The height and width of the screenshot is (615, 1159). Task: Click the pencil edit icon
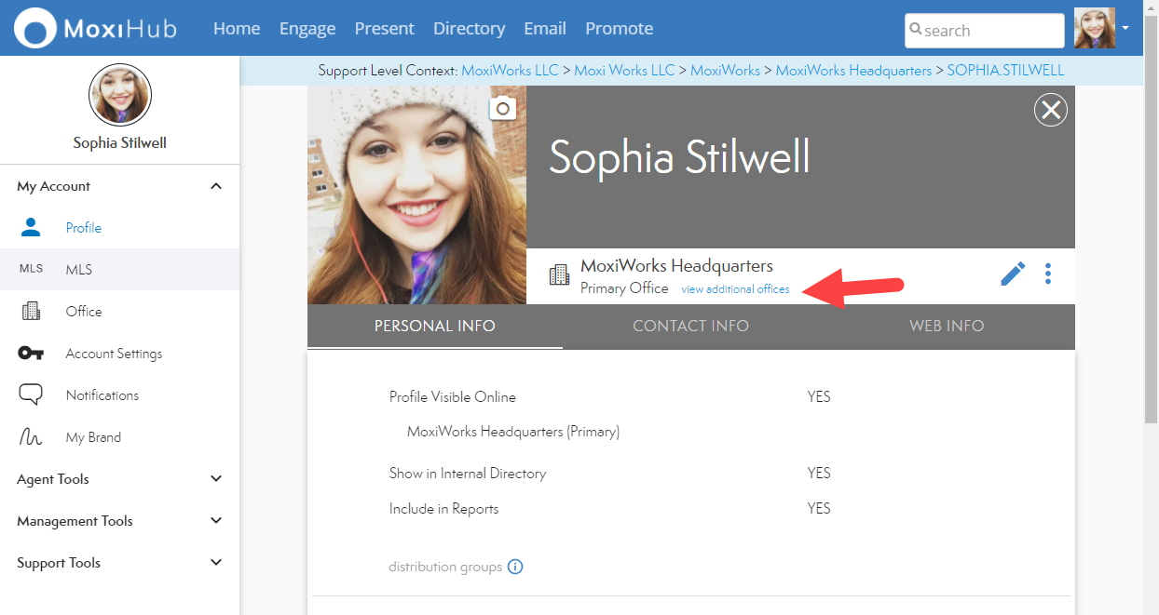coord(1013,274)
